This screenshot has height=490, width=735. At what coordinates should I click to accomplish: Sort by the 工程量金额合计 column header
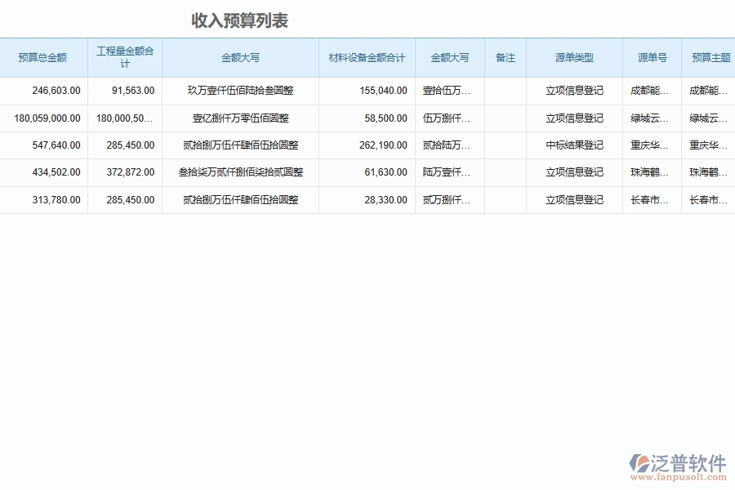click(x=123, y=58)
